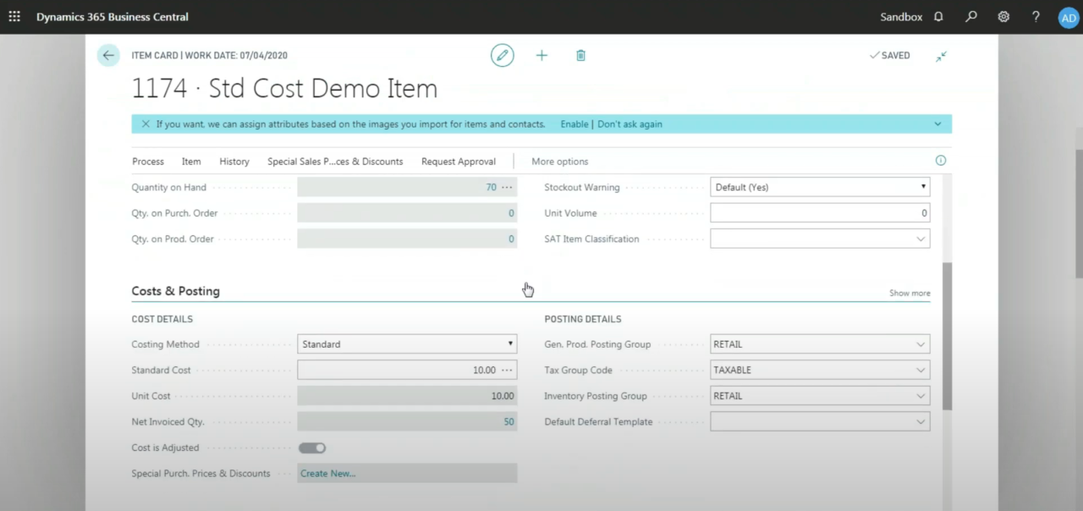1083x511 pixels.
Task: Go back using the back arrow
Action: [x=108, y=56]
